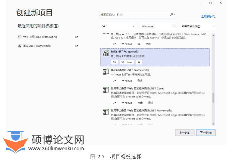Select the 类库(.NET Framework) template title

(x=125, y=52)
